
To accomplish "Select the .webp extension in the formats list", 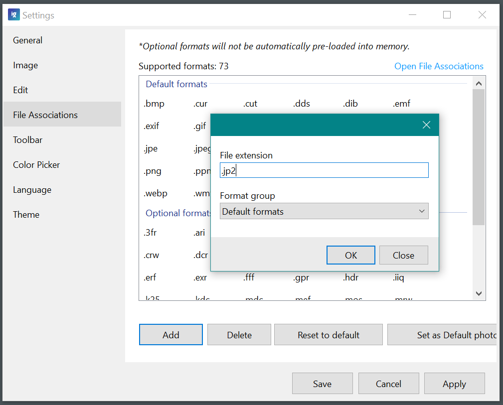I will pyautogui.click(x=155, y=193).
